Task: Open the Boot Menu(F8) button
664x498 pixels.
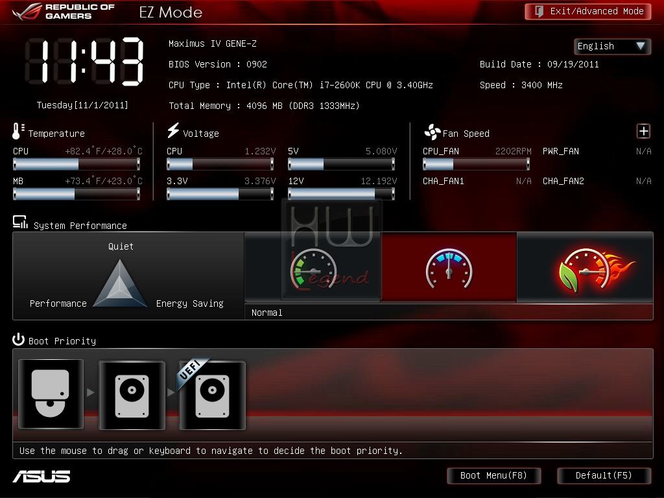Action: pyautogui.click(x=493, y=475)
